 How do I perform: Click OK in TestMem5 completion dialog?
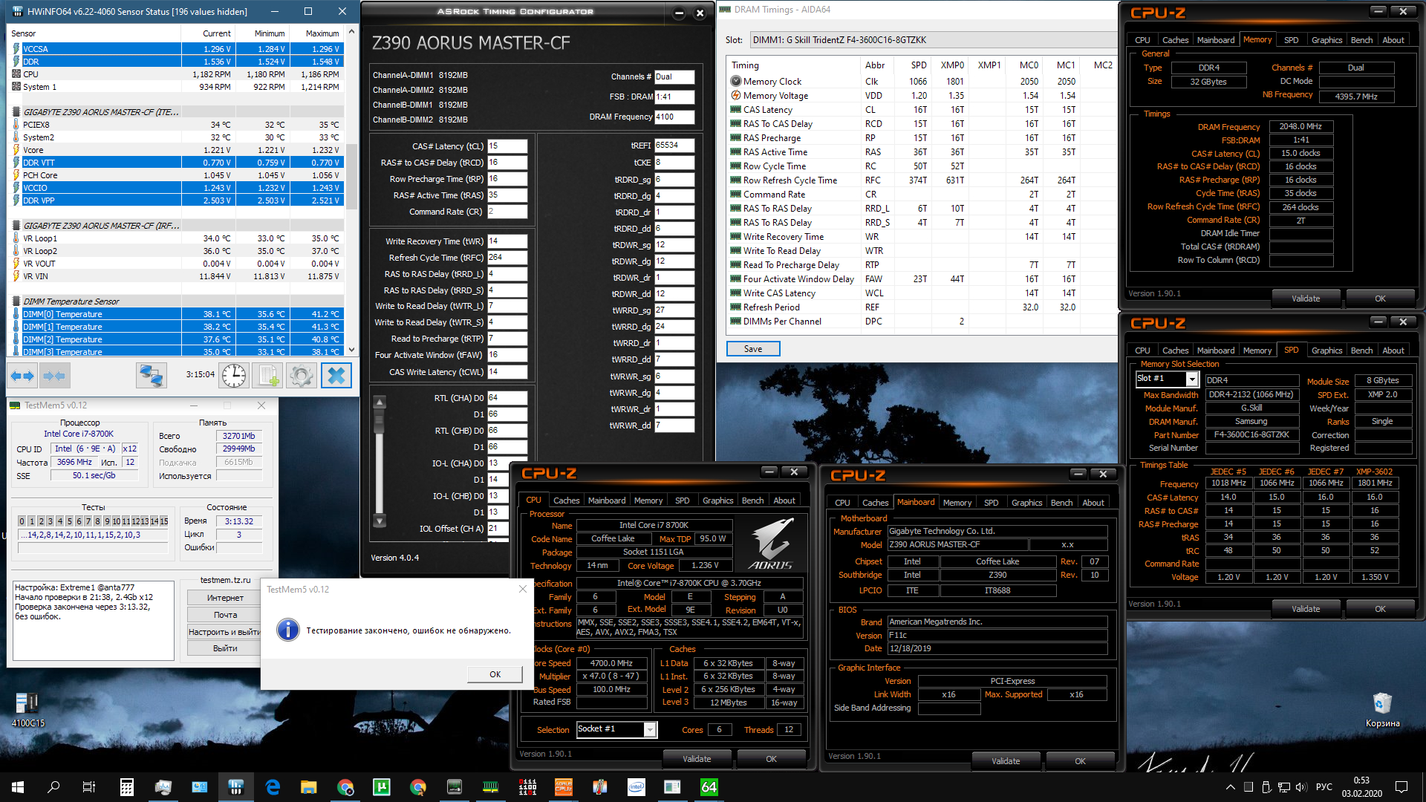[x=495, y=674]
